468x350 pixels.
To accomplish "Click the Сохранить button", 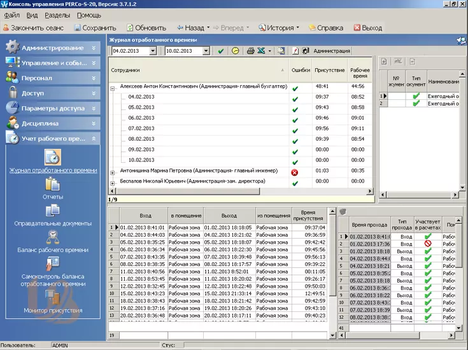I will (94, 28).
